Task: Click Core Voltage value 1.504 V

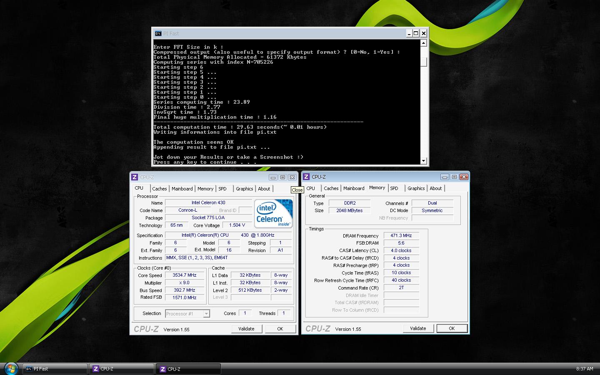Action: [x=237, y=225]
